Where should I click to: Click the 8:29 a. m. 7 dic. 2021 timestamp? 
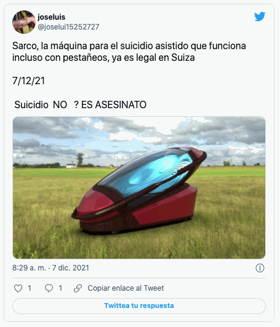(x=50, y=268)
